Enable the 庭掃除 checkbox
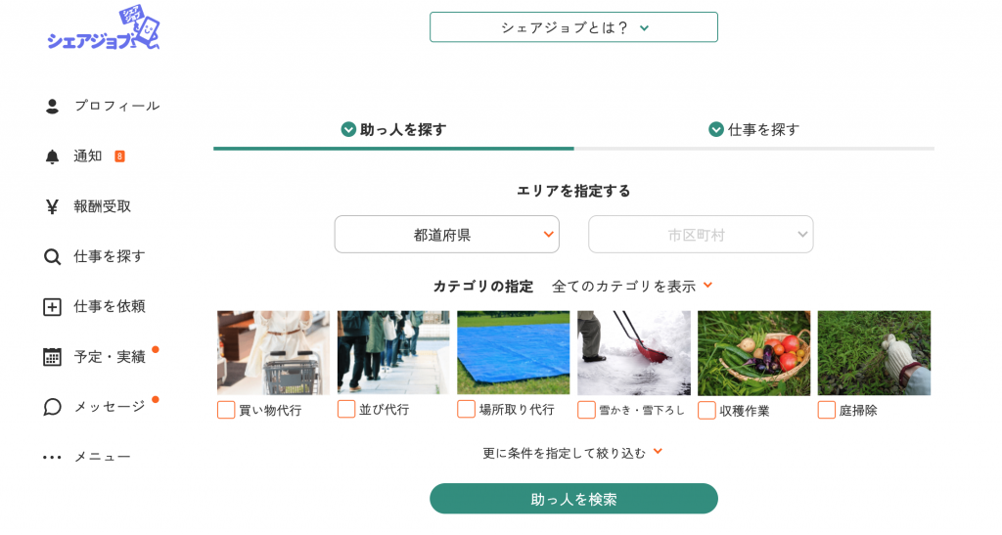This screenshot has height=535, width=1002. pos(826,410)
